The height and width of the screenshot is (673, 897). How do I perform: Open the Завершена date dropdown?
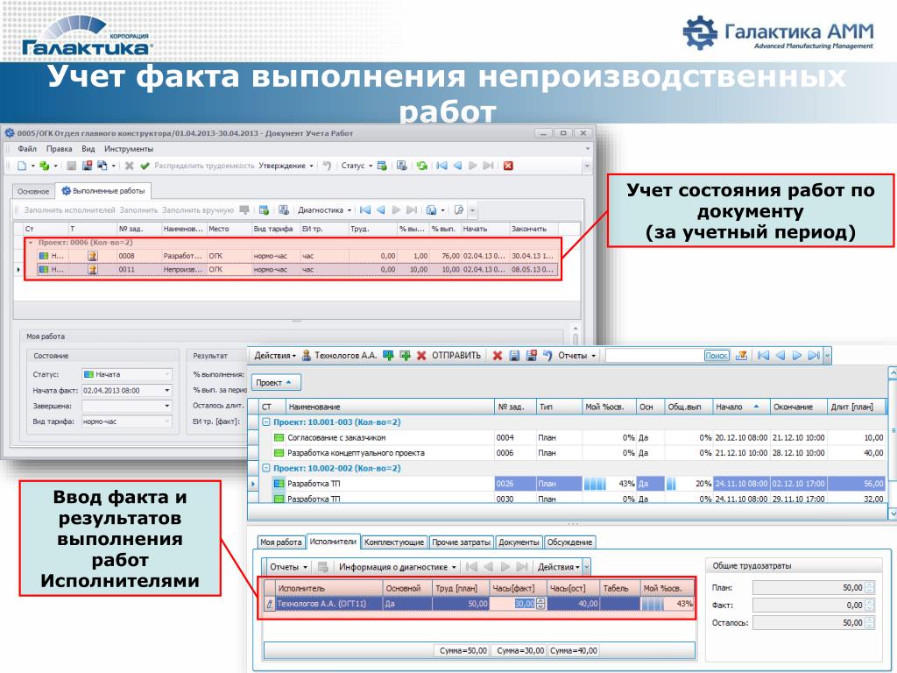[x=167, y=406]
